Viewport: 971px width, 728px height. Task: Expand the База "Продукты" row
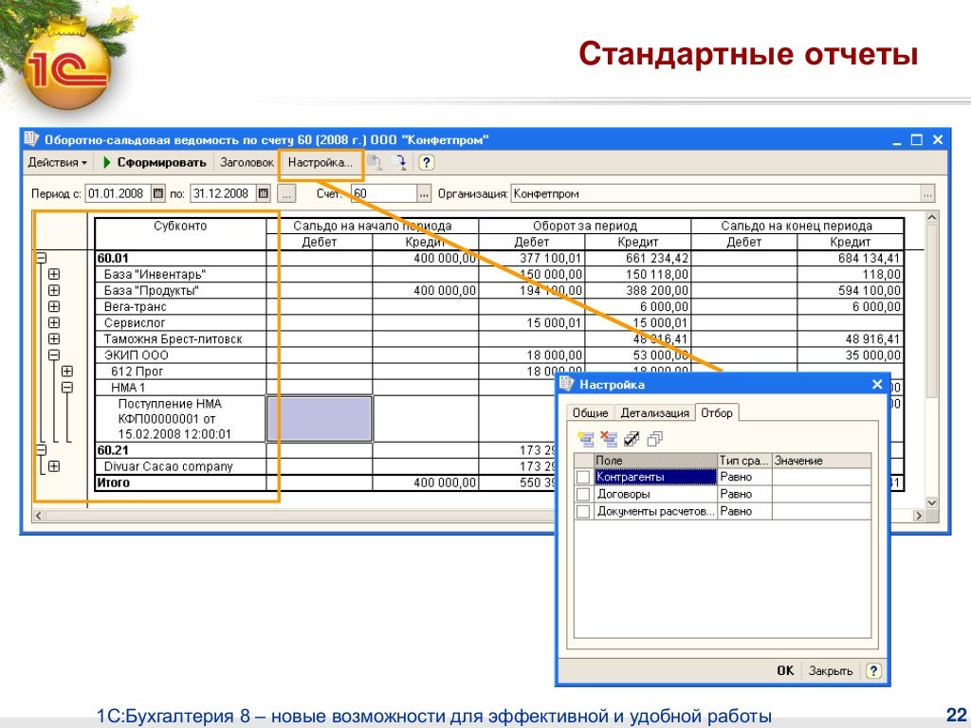(54, 290)
